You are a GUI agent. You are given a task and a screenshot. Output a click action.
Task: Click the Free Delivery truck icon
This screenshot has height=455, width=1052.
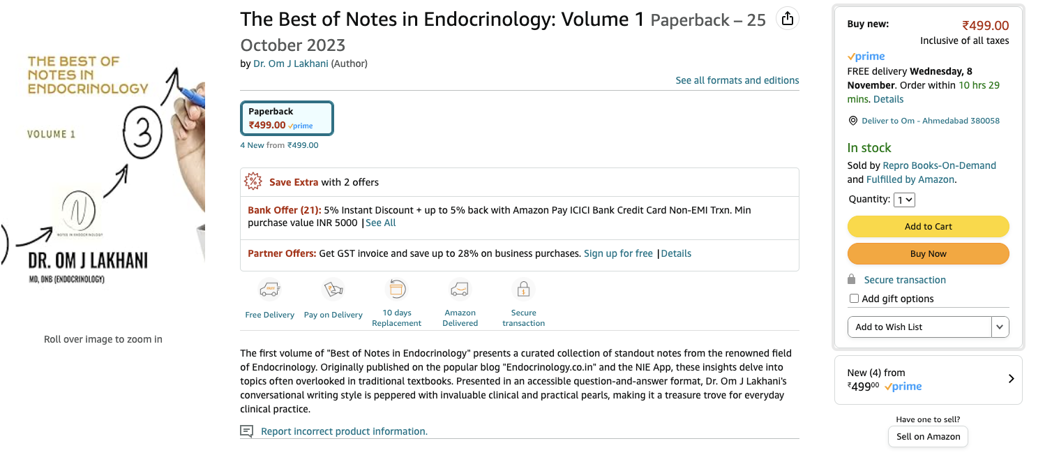(269, 289)
